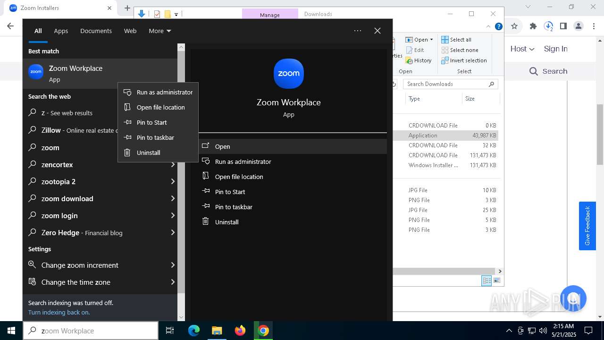This screenshot has height=340, width=604.
Task: Expand the zootopia 2 suggestion arrow
Action: 173,181
